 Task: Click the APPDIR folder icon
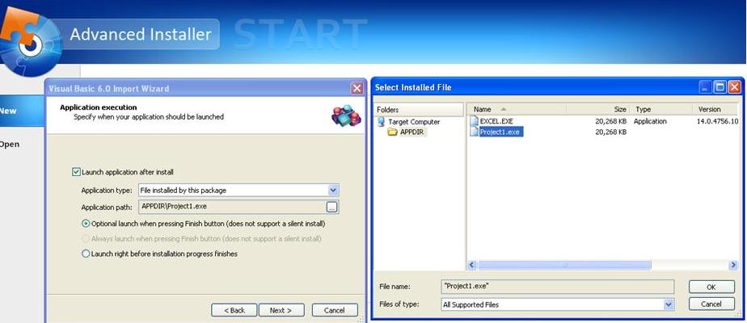pos(393,132)
